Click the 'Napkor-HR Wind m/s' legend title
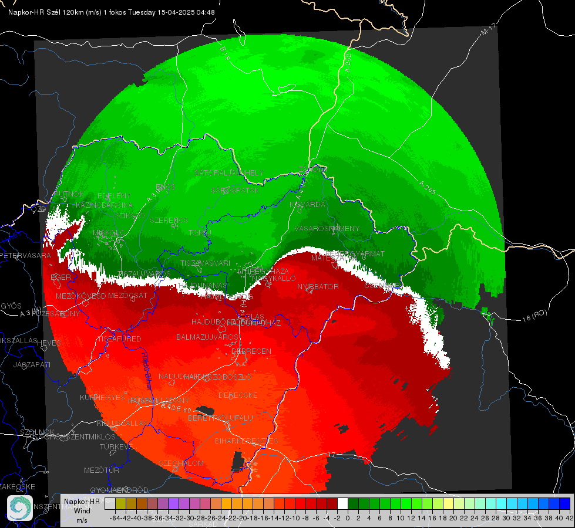The width and height of the screenshot is (575, 528). pos(82,510)
